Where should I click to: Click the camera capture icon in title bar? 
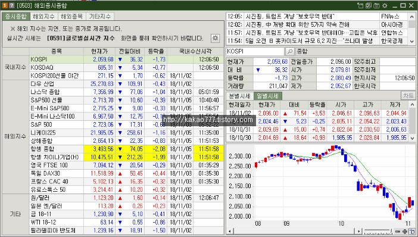[376, 5]
